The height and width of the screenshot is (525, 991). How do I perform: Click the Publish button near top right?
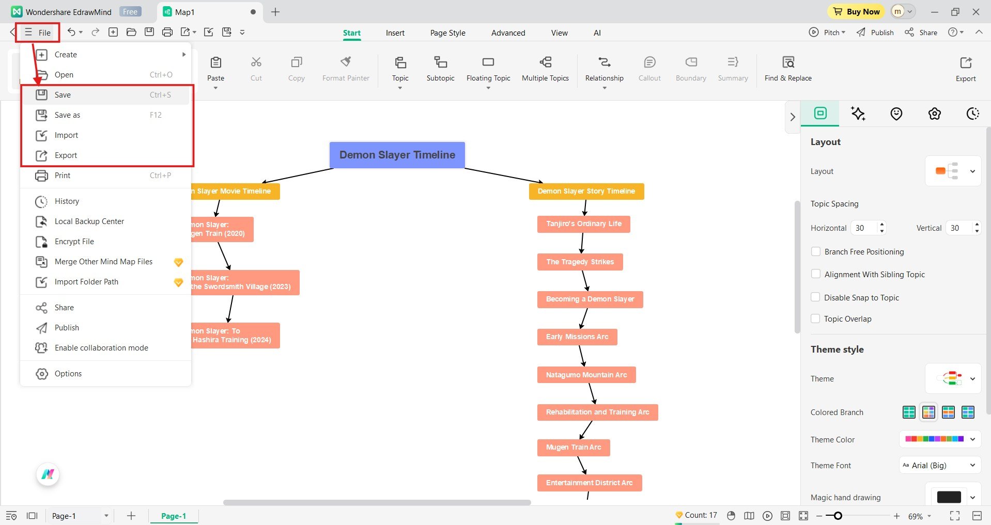point(874,32)
